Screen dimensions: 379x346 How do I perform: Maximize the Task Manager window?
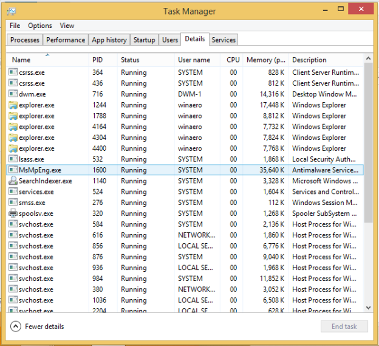tap(341, 9)
